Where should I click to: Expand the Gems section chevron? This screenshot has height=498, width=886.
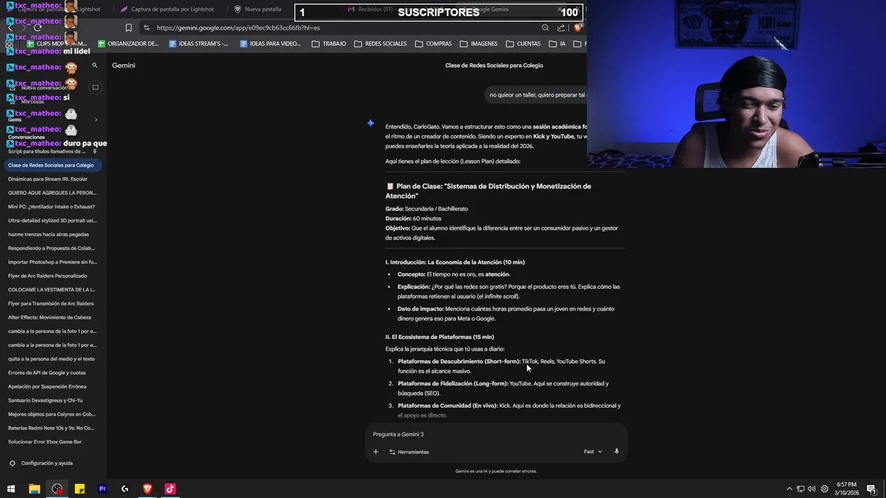pos(96,120)
